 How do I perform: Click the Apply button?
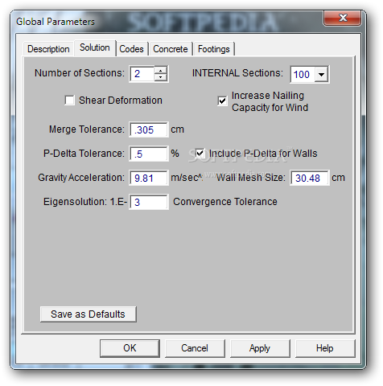pyautogui.click(x=260, y=348)
